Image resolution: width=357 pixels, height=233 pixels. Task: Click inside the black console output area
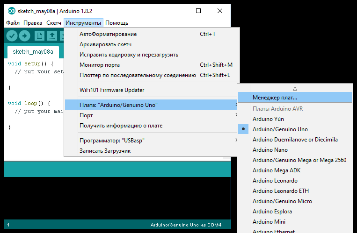[x=117, y=198]
